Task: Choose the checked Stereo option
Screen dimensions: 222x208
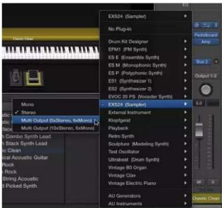Action: 56,113
